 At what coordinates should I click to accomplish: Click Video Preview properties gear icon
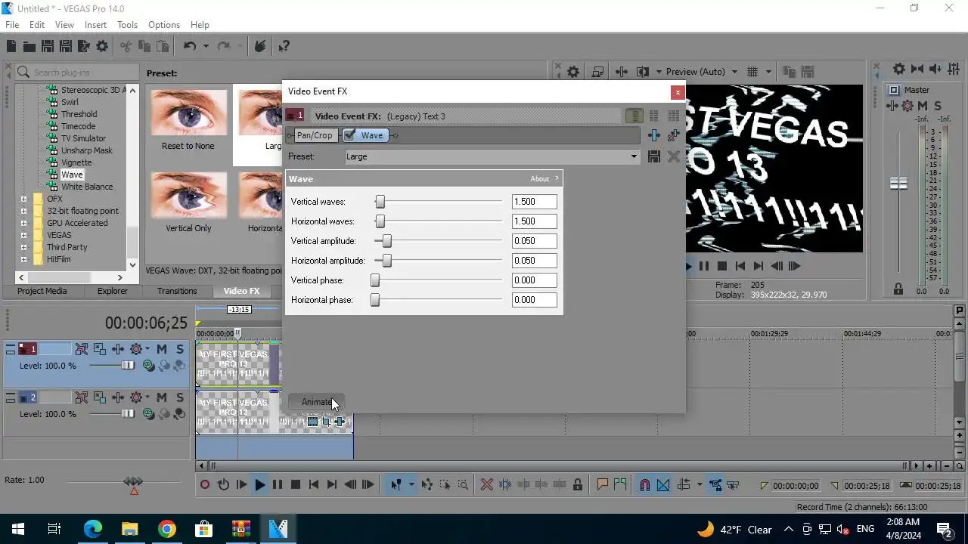pyautogui.click(x=573, y=72)
